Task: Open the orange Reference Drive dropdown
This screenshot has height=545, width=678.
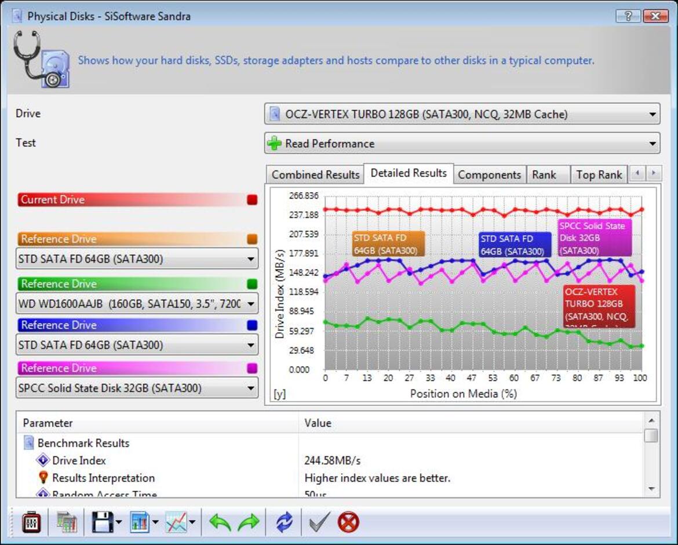Action: [x=137, y=259]
